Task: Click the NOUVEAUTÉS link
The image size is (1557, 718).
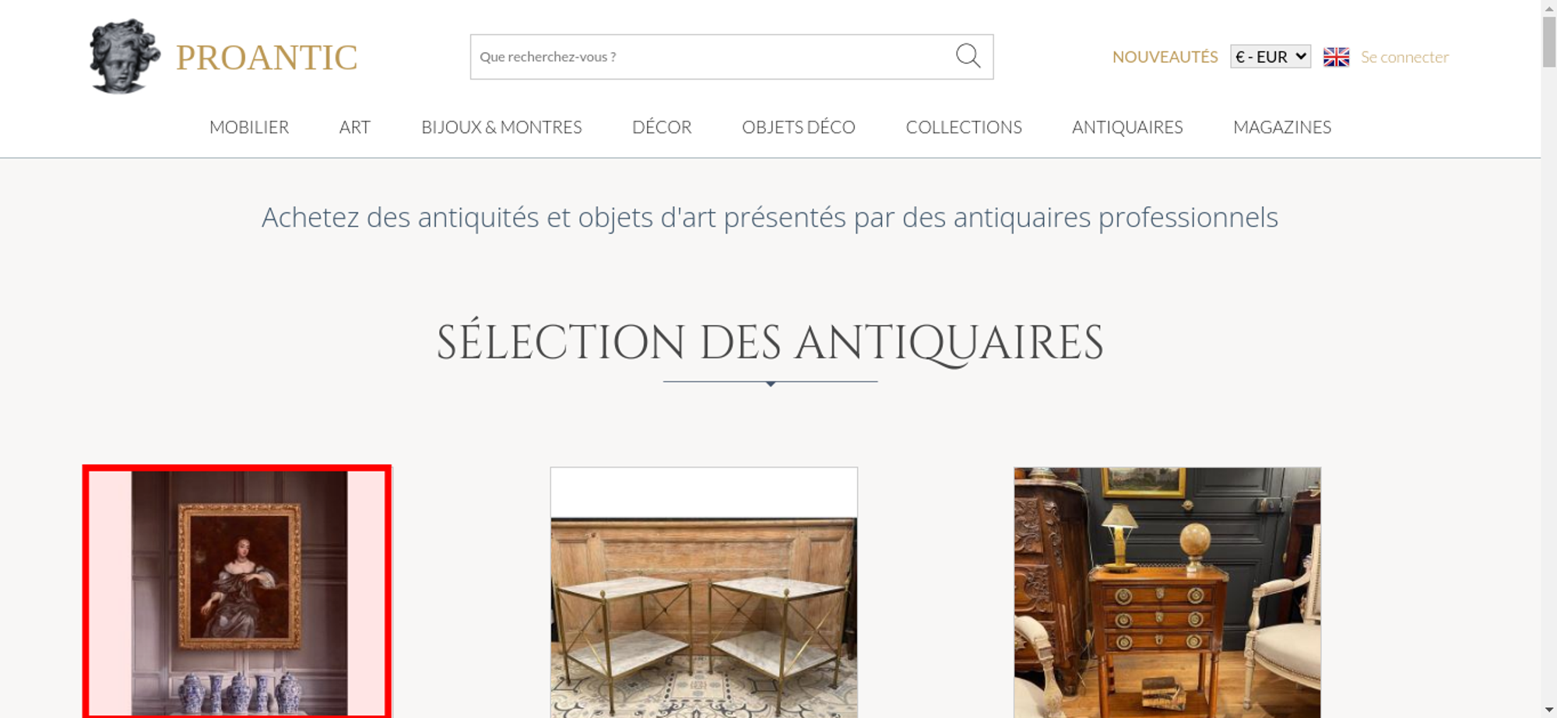Action: coord(1165,57)
